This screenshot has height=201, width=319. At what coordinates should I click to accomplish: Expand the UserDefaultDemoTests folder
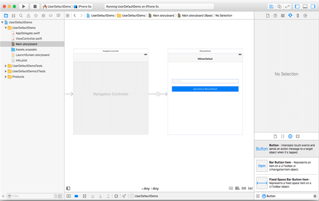[6, 66]
